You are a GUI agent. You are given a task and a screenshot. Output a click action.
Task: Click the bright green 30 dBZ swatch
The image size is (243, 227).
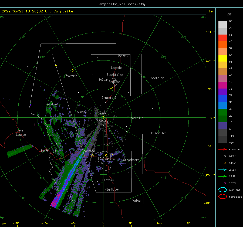(x=222, y=112)
